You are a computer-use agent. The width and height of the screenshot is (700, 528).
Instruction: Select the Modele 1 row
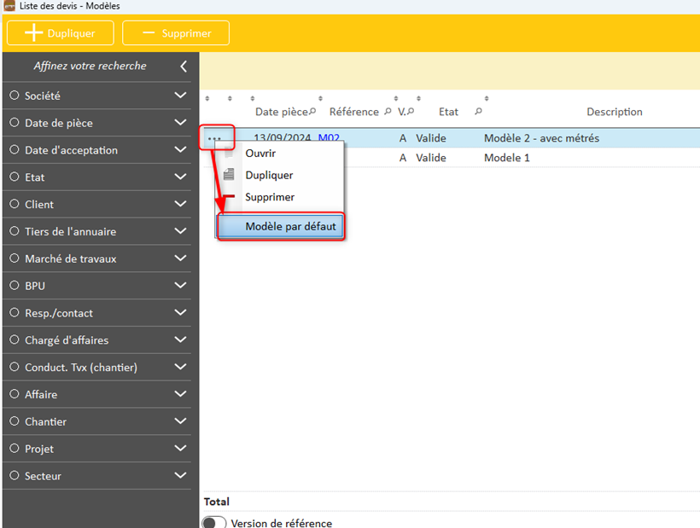click(506, 158)
